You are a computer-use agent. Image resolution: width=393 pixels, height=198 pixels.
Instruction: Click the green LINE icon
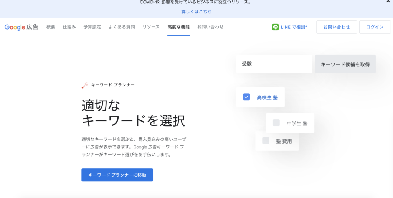[x=275, y=27]
